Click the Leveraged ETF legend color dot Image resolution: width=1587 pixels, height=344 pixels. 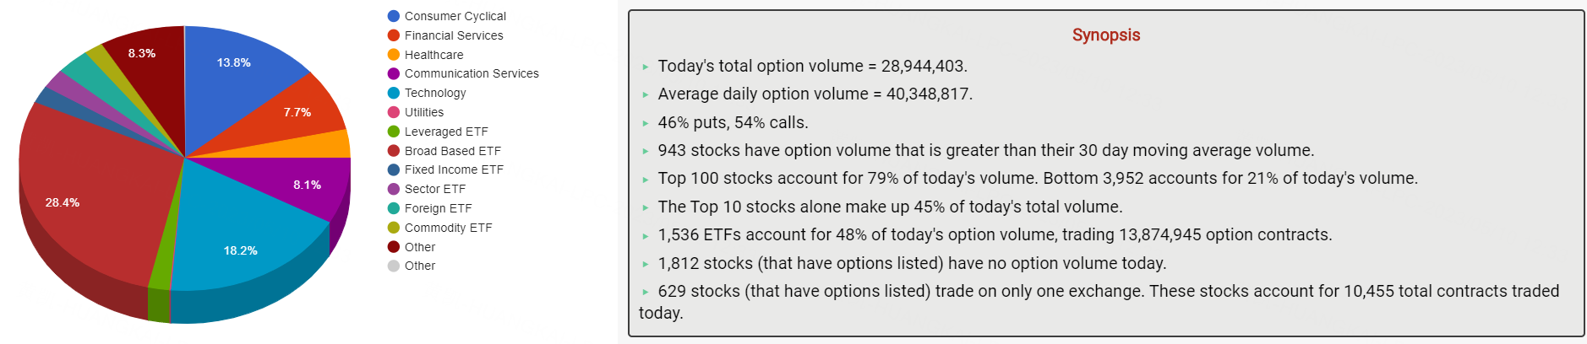click(x=394, y=132)
